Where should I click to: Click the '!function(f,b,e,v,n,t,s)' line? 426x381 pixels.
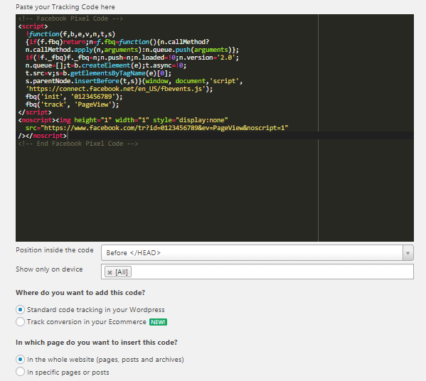click(70, 34)
